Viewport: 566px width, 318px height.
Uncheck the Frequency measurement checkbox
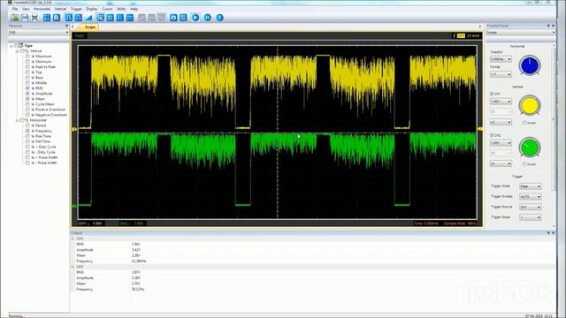pos(27,131)
